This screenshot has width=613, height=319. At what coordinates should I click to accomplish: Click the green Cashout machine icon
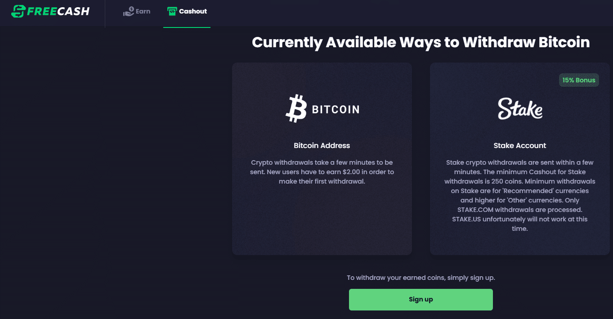pos(172,11)
